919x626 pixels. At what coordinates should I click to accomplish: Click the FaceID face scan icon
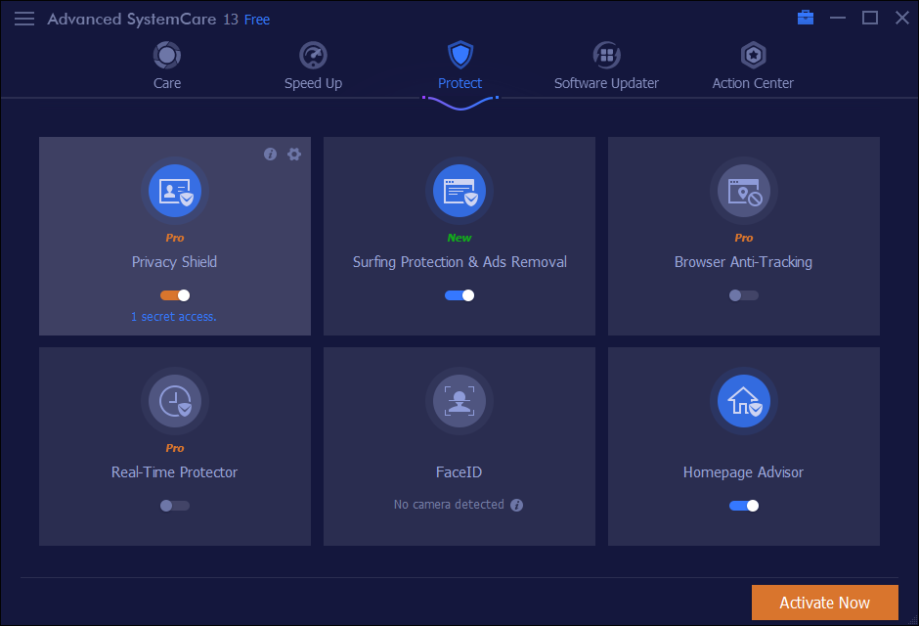459,401
